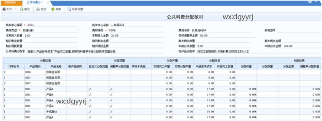322x121 pixels.
Task: Click the 本期完工产量 column header
Action: pos(162,66)
